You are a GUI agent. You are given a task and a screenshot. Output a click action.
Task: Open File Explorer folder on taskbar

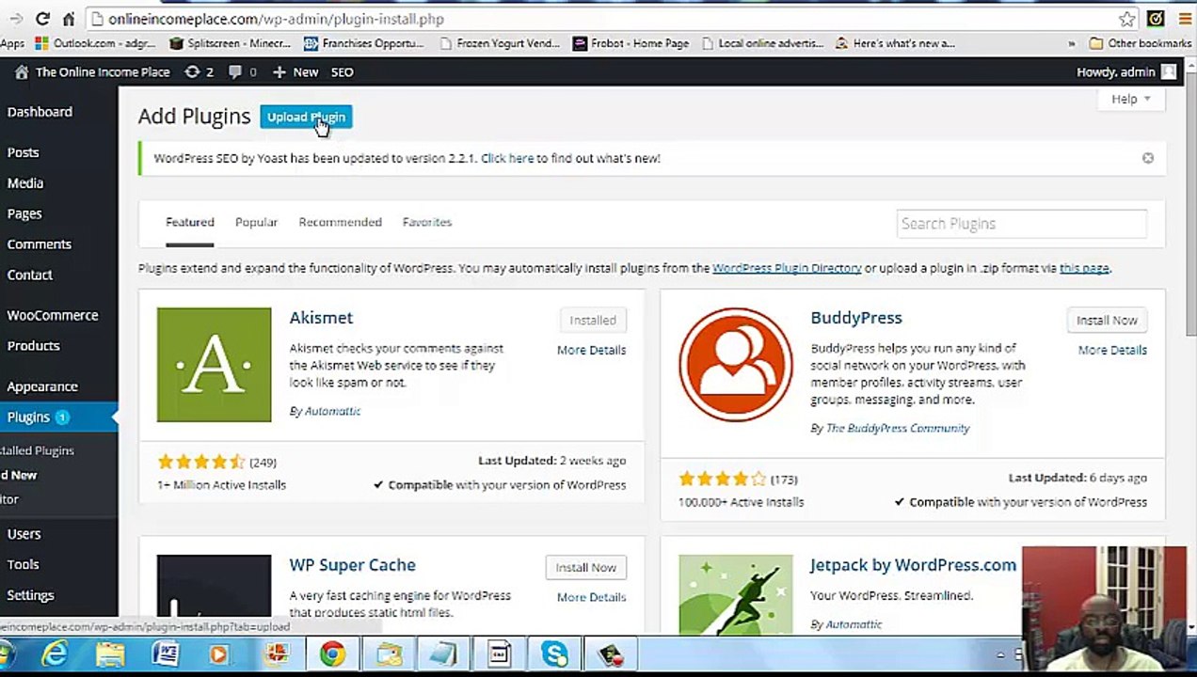pyautogui.click(x=110, y=653)
